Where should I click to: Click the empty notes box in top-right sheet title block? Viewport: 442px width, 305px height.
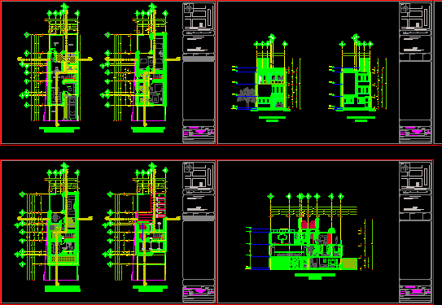[x=416, y=90]
